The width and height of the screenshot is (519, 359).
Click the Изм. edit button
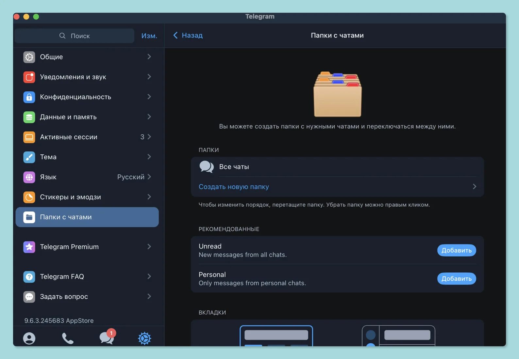click(x=149, y=36)
